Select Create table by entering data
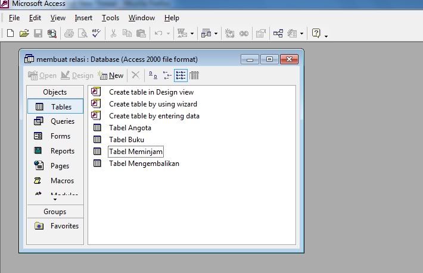Screen dimensions: 423x273 [x=145, y=116]
